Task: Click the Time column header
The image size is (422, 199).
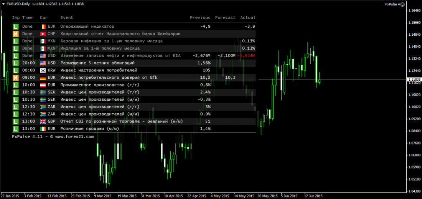Action: click(28, 18)
